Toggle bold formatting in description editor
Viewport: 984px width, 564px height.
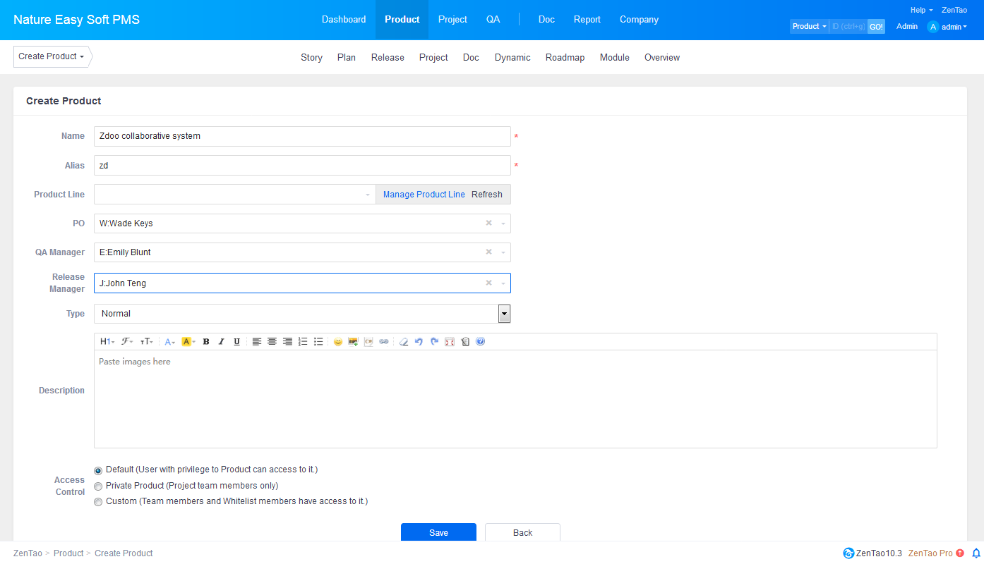pyautogui.click(x=206, y=342)
